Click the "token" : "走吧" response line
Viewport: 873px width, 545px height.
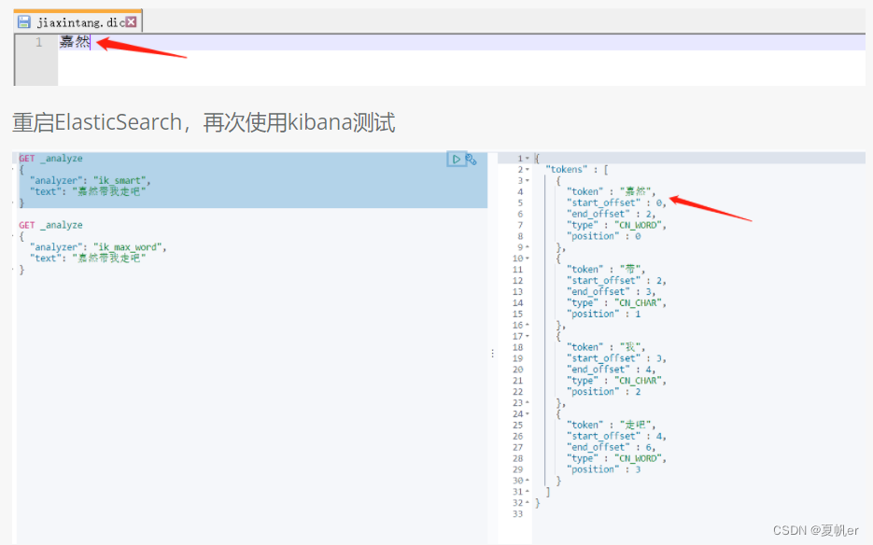tap(612, 425)
